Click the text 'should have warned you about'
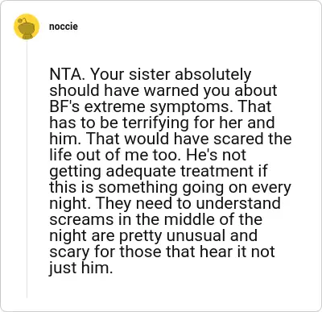322x312 pixels. tap(163, 90)
